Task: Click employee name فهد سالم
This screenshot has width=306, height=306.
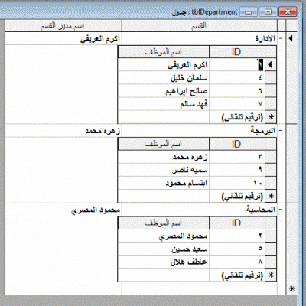Action: point(164,104)
